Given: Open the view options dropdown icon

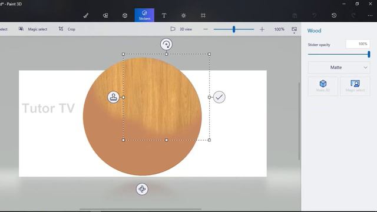Looking at the screenshot, I should click(295, 30).
